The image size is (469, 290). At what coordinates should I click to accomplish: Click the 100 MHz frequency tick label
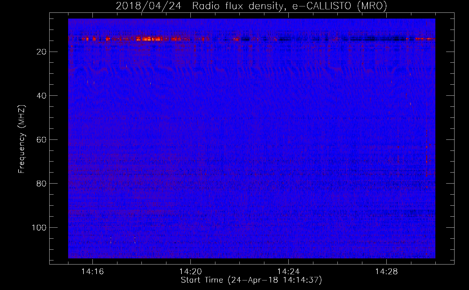pyautogui.click(x=39, y=228)
